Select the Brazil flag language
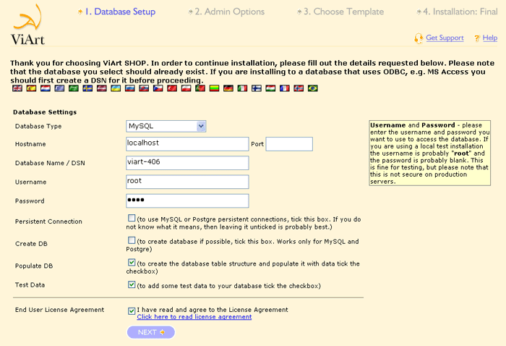The image size is (506, 346). pos(313,88)
